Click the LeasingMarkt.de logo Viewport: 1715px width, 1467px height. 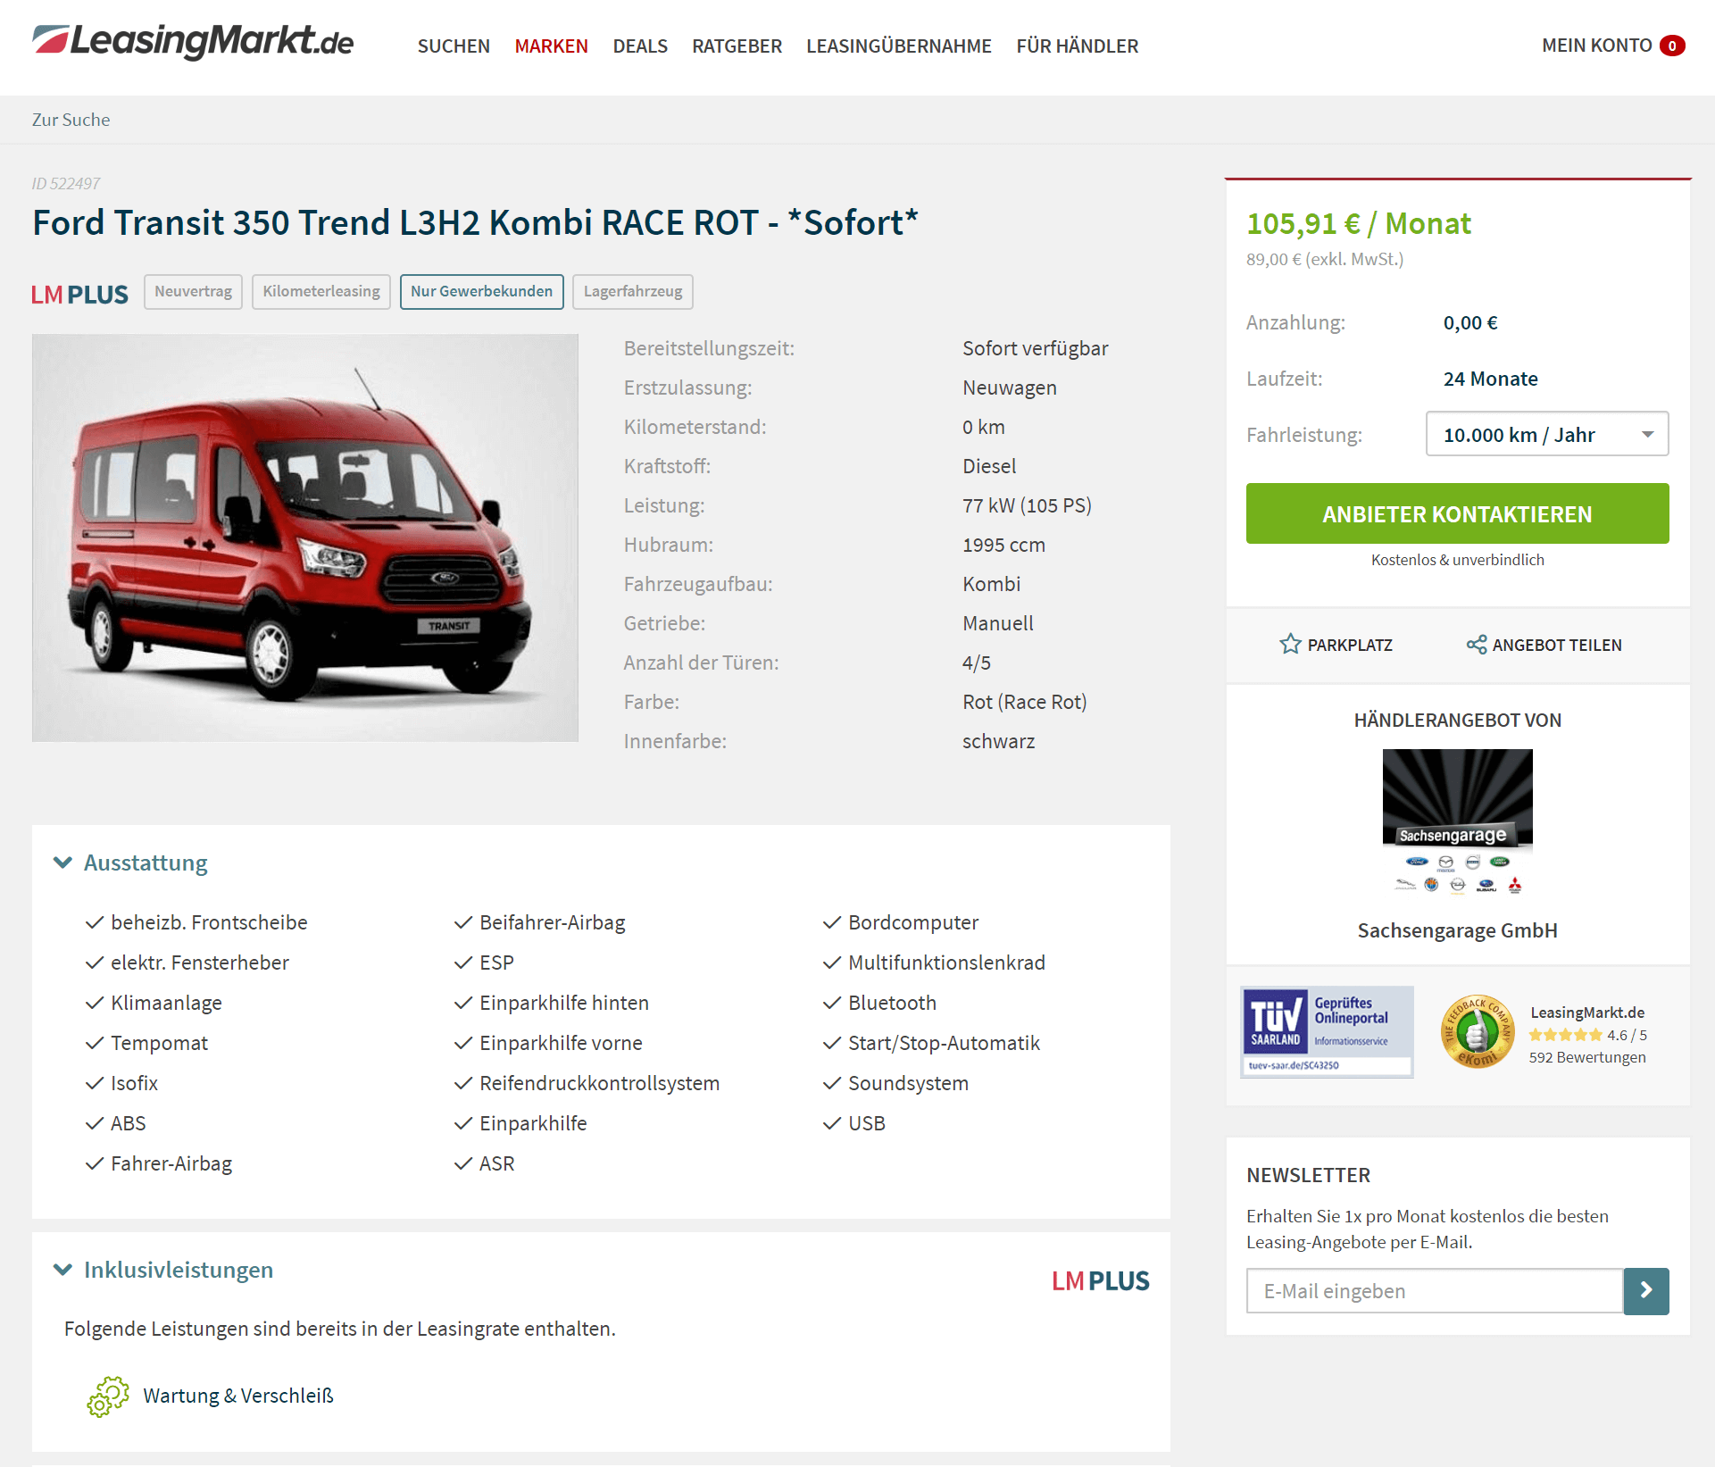[193, 42]
